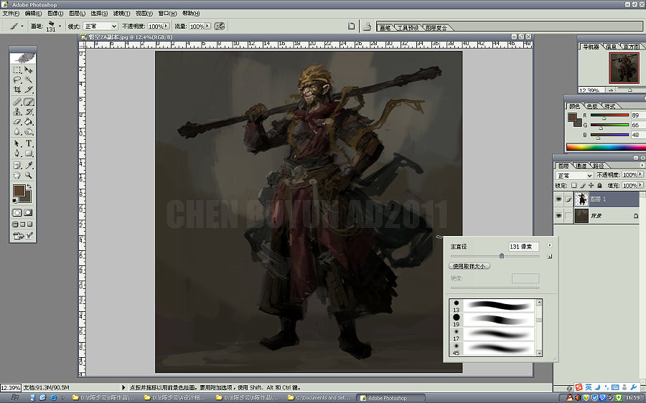This screenshot has height=403, width=646.
Task: Toggle visibility of the 背景 layer
Action: pos(558,216)
